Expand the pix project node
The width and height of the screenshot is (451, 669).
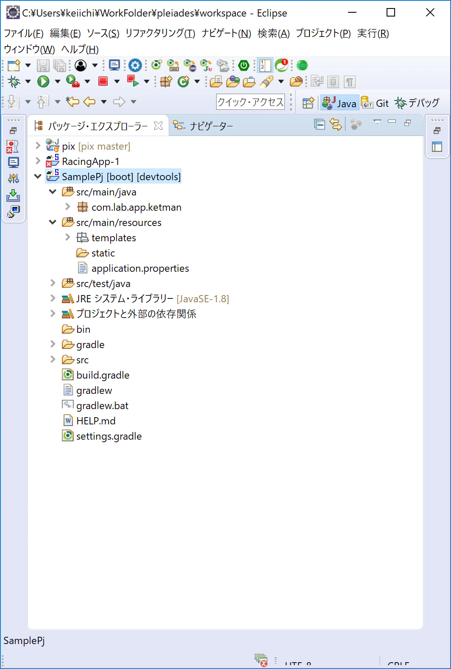(x=38, y=146)
